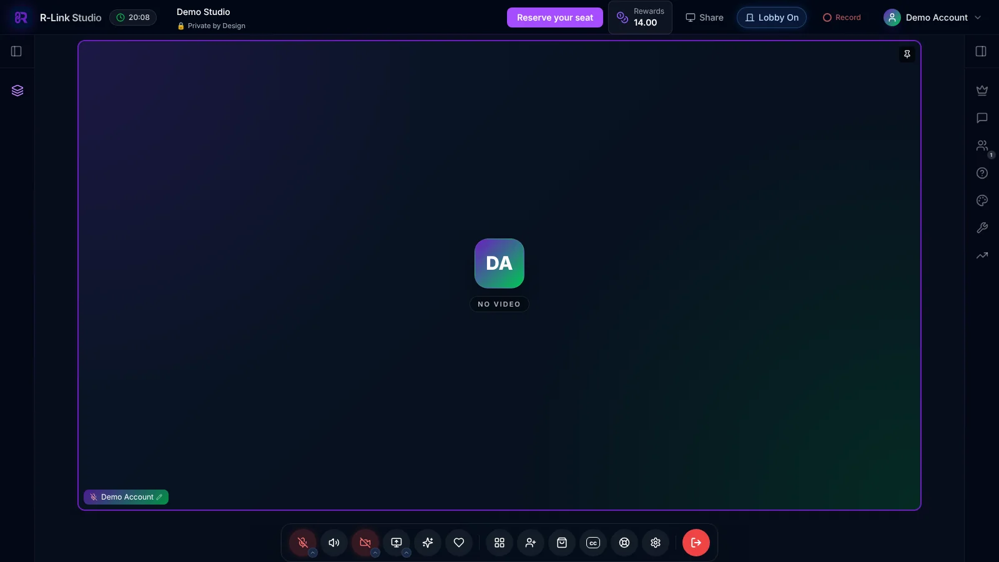Toggle the left sidebar panel
The image size is (999, 562).
click(17, 51)
